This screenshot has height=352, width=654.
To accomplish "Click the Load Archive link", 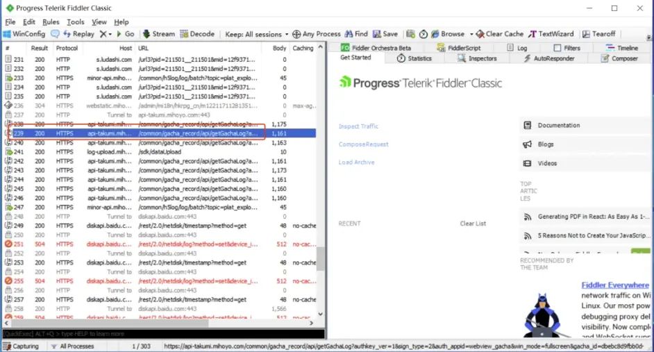I will click(x=356, y=162).
